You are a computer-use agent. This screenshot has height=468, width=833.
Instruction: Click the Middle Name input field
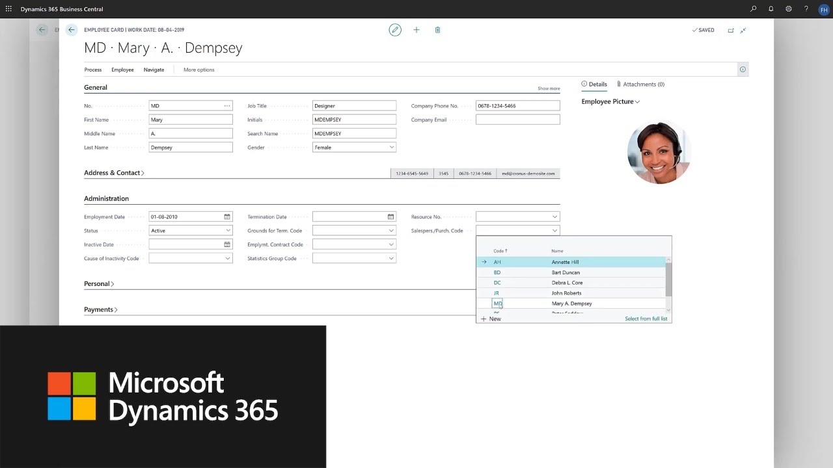[191, 133]
